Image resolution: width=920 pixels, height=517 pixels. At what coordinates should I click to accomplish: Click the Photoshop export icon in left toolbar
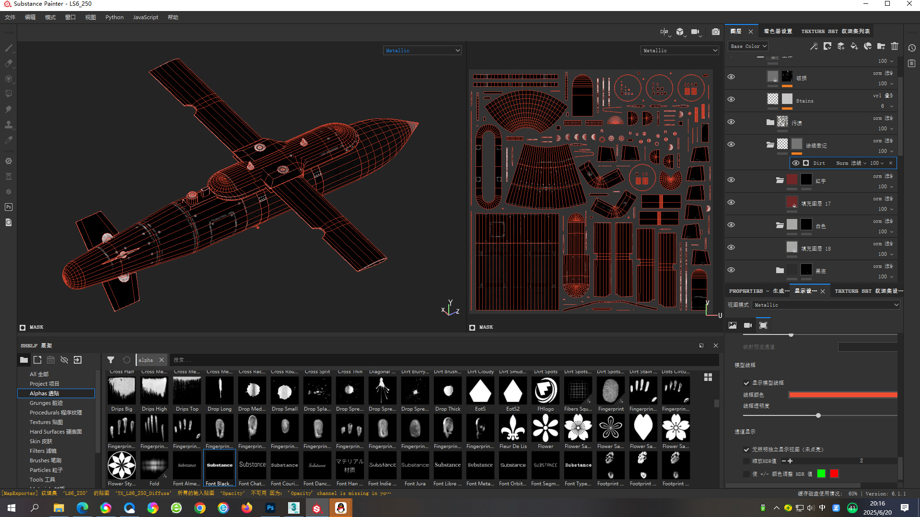coord(9,207)
